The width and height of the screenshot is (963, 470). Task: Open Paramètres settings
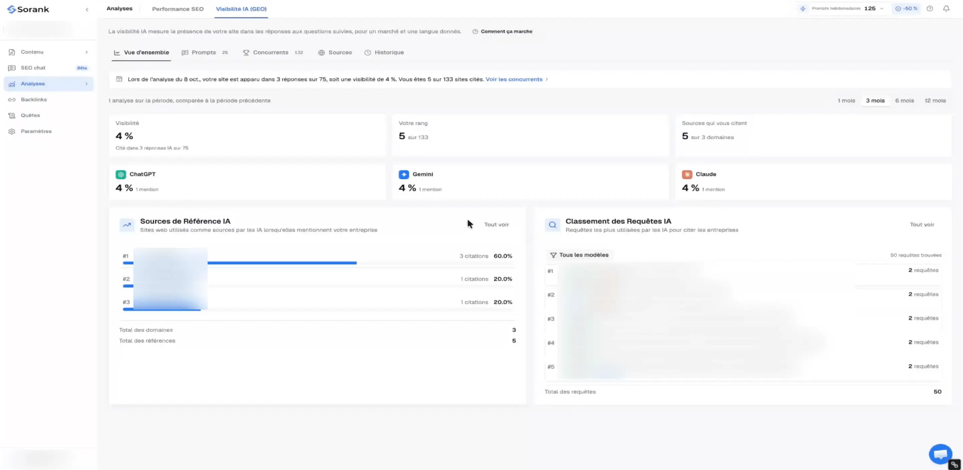pyautogui.click(x=48, y=131)
